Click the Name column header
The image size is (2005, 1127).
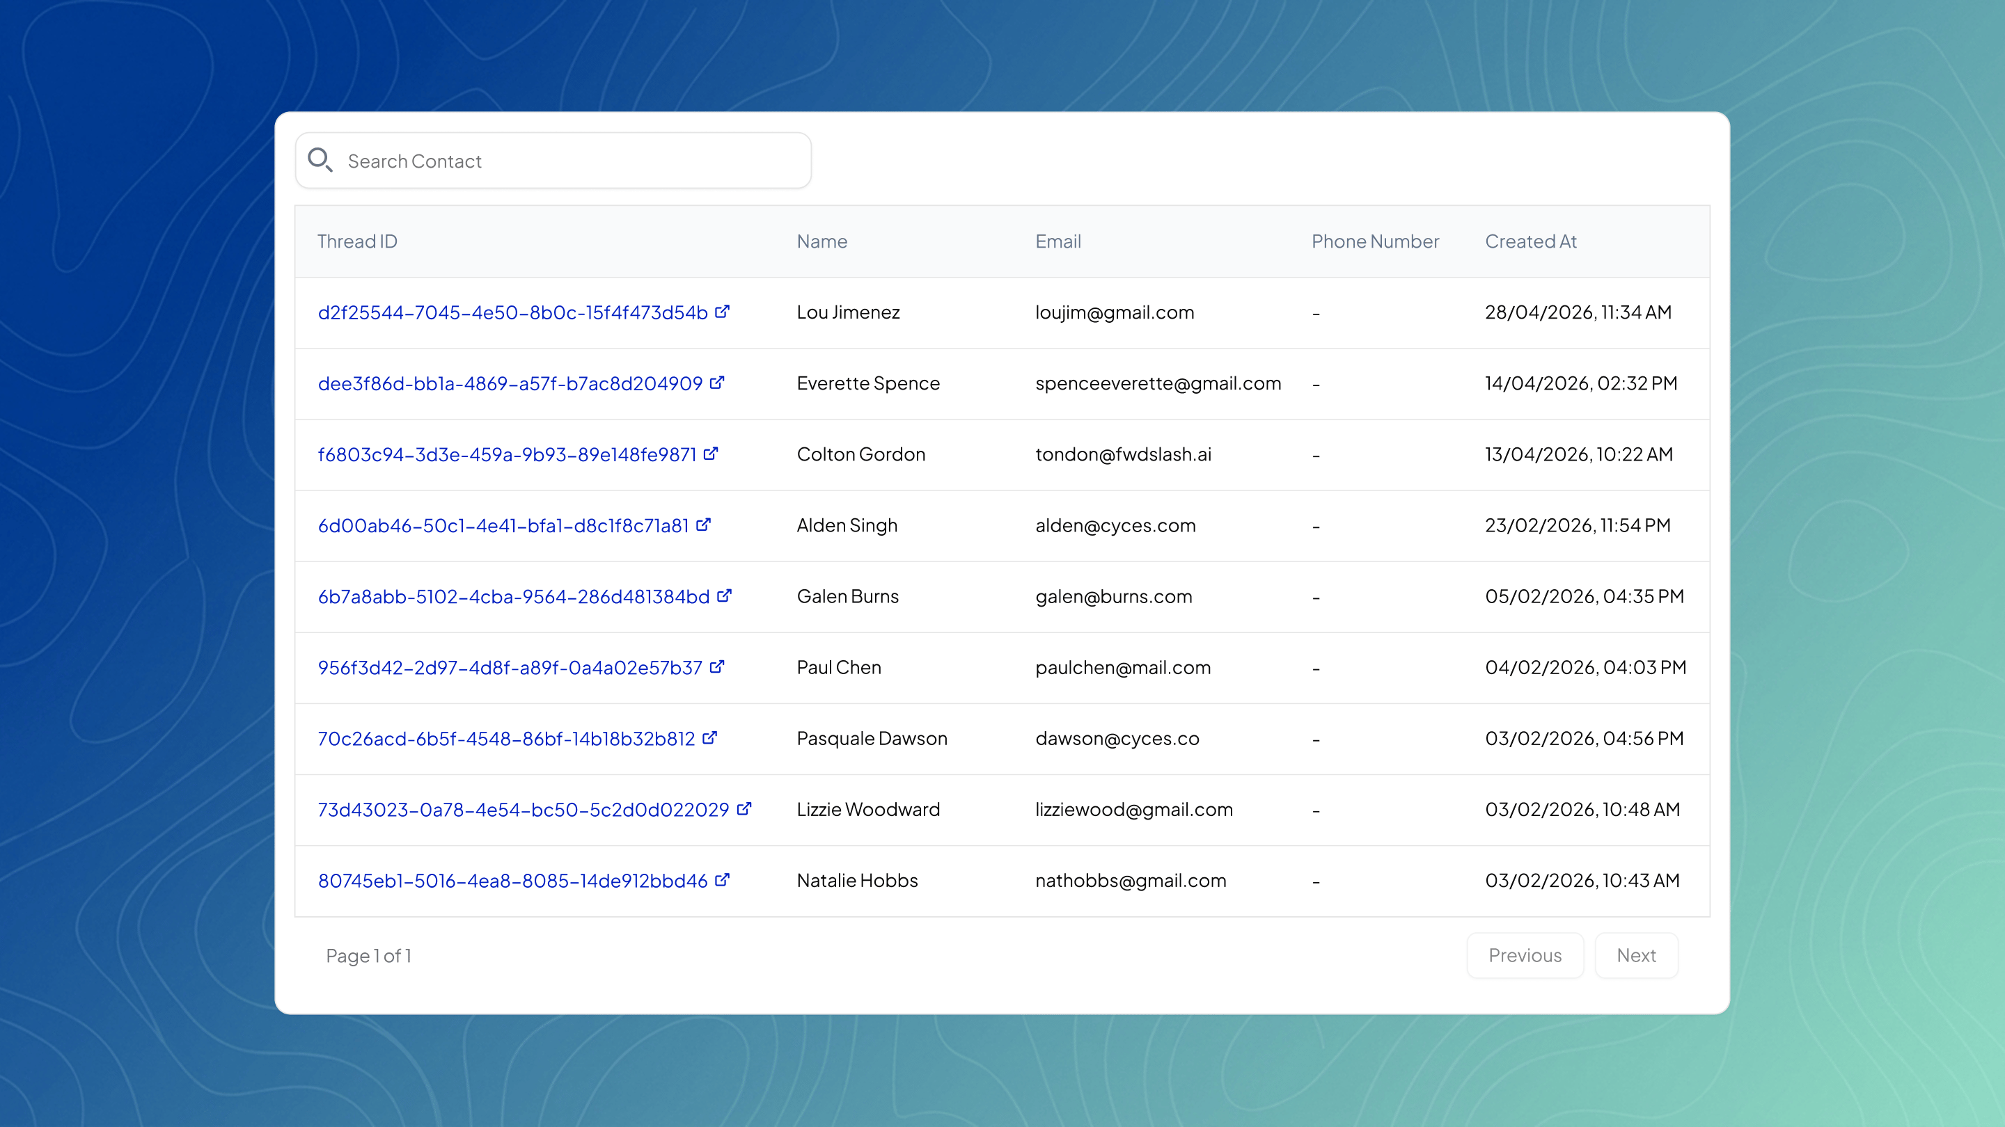pyautogui.click(x=822, y=241)
